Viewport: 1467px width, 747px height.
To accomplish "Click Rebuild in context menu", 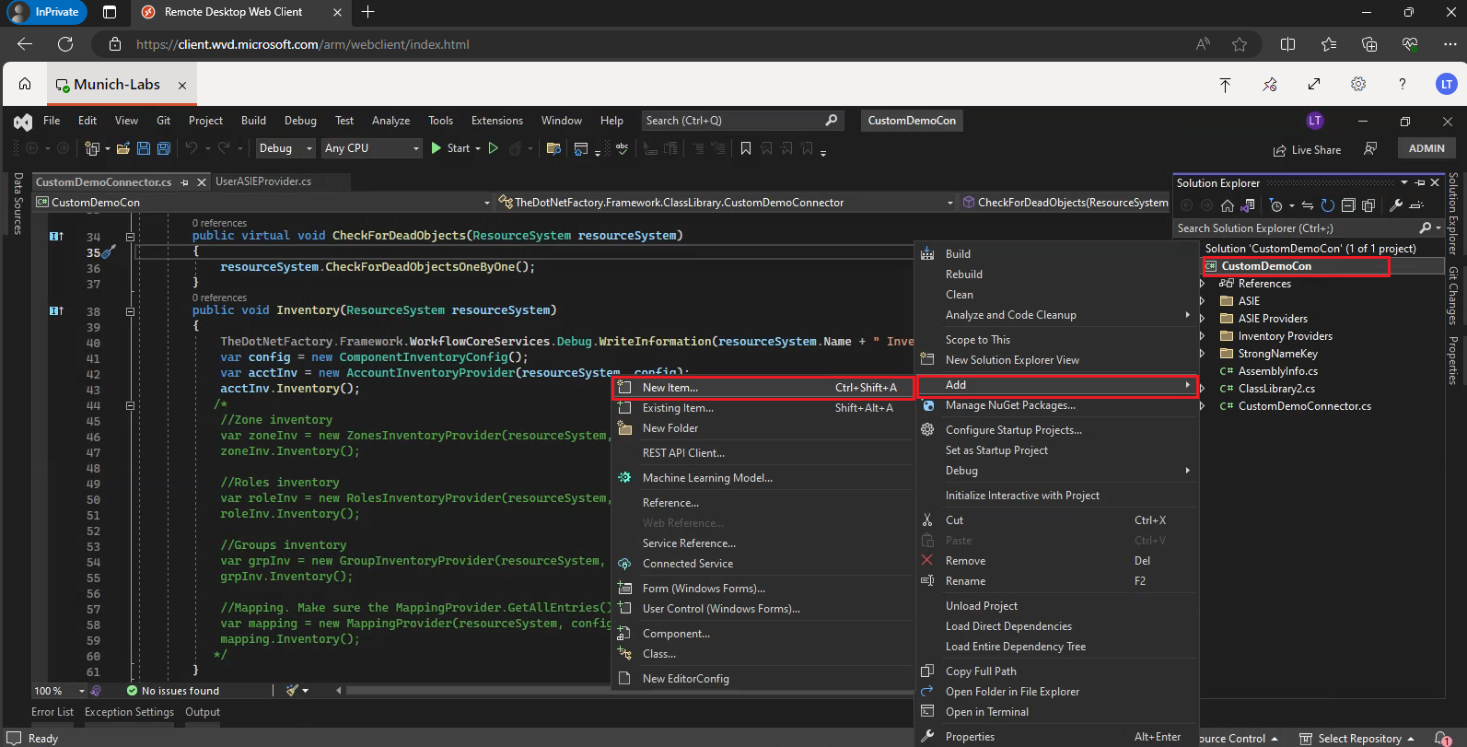I will 1057,274.
